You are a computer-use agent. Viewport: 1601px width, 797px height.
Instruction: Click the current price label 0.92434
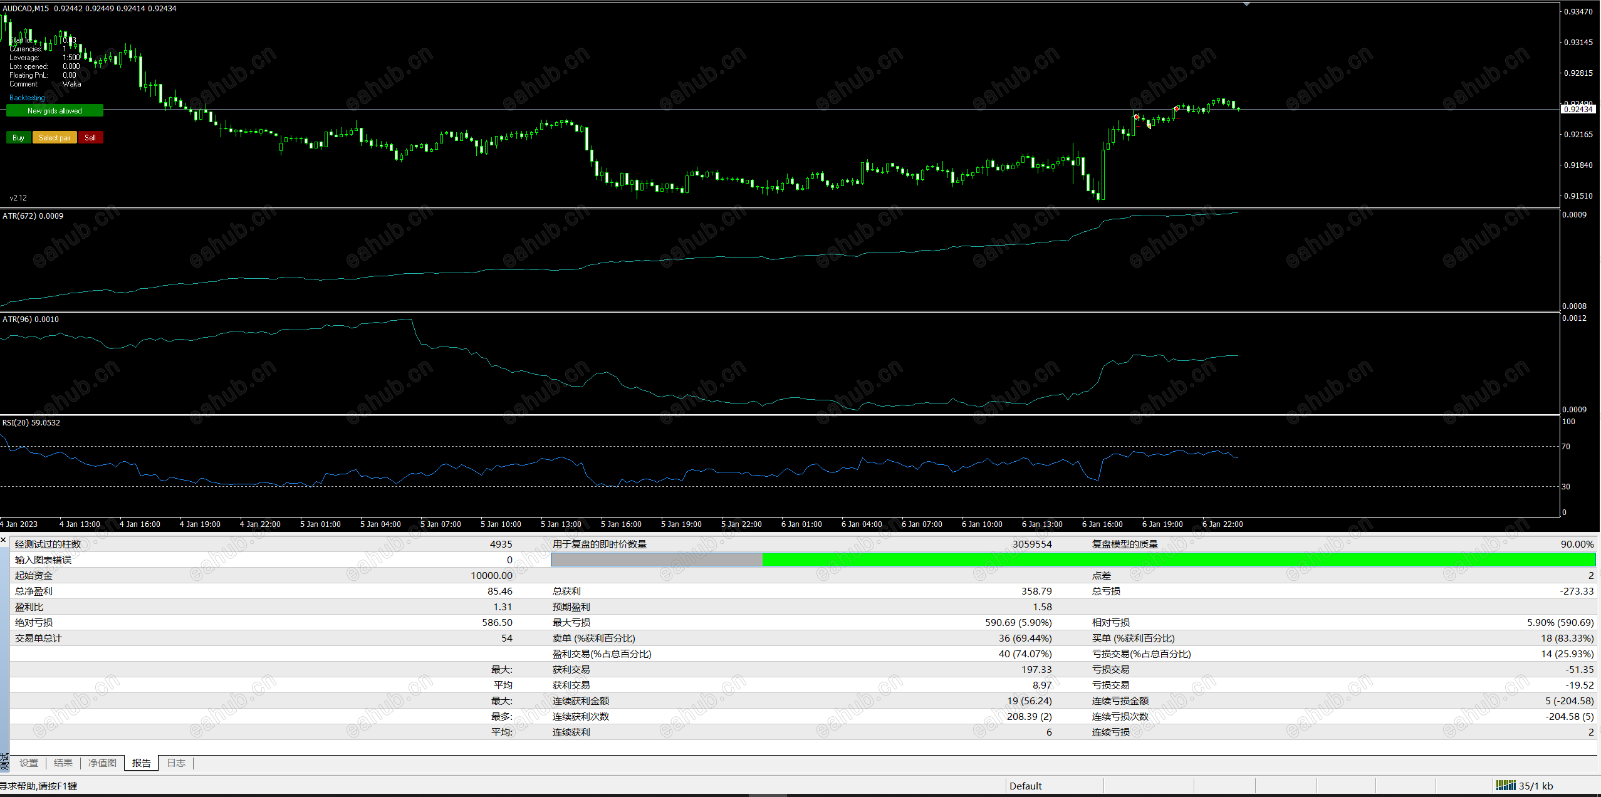pos(1578,110)
